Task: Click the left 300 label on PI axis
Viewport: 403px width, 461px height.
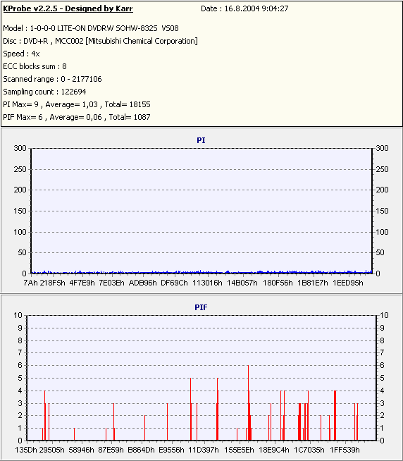Action: click(x=20, y=148)
